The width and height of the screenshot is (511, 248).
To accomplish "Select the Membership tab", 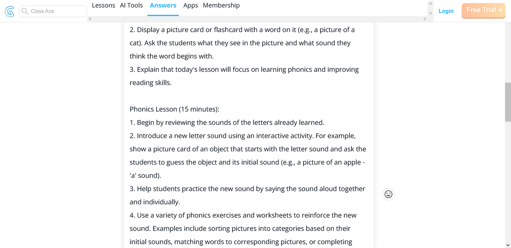I will (x=221, y=6).
